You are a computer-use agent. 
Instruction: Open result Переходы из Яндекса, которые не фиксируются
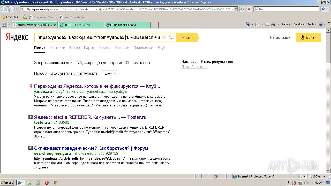(97, 86)
